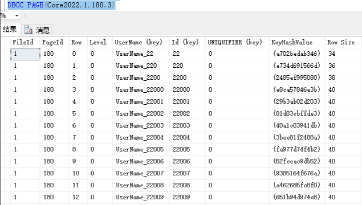Select cell UserName_22009
This screenshot has width=362, height=205.
(x=141, y=198)
